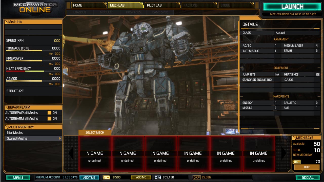Click the Mech Info panel header
The image size is (324, 182).
(33, 22)
